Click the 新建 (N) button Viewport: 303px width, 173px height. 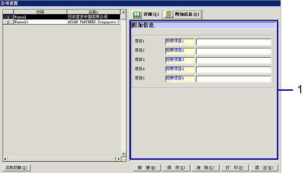coord(147,168)
